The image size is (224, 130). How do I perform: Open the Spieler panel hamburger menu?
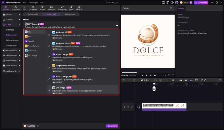click(x=171, y=8)
